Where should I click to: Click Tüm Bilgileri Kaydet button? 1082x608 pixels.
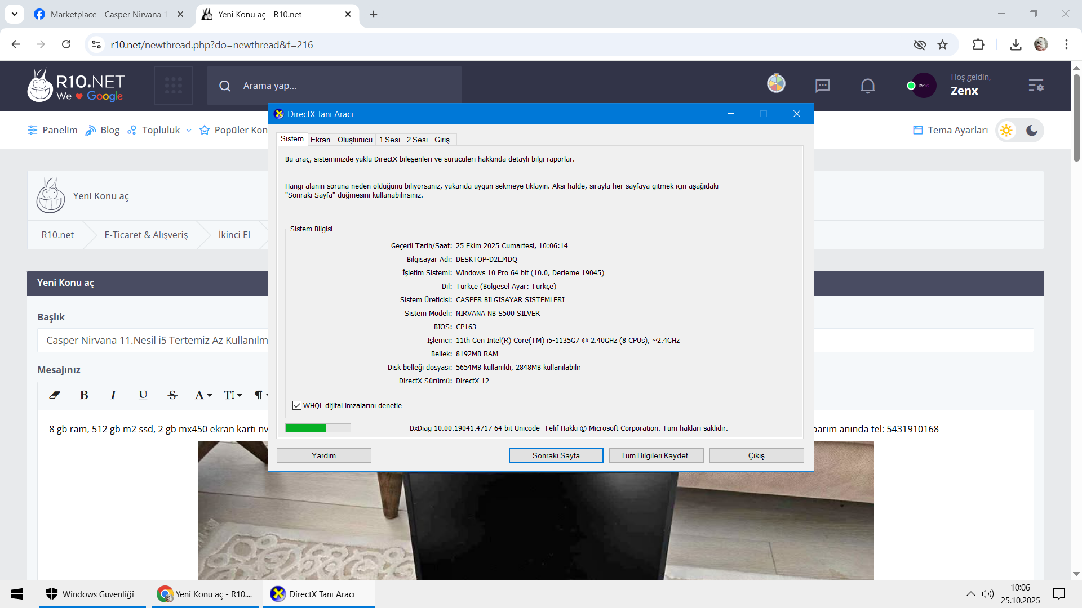click(657, 455)
